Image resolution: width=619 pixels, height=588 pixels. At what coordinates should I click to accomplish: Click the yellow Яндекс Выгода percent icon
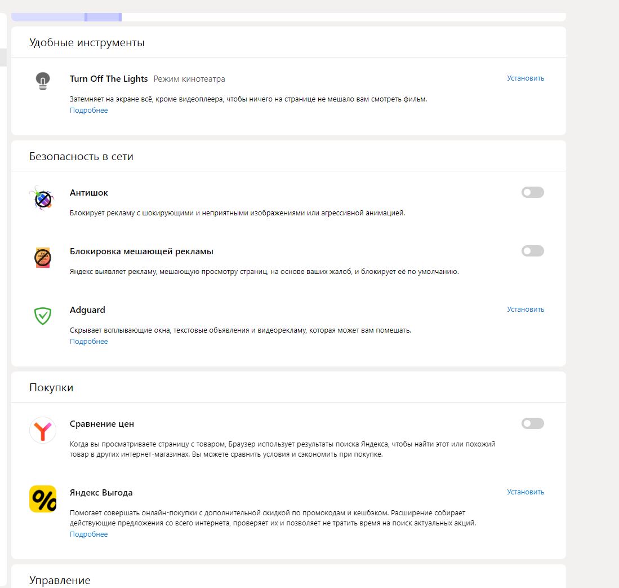pyautogui.click(x=43, y=499)
